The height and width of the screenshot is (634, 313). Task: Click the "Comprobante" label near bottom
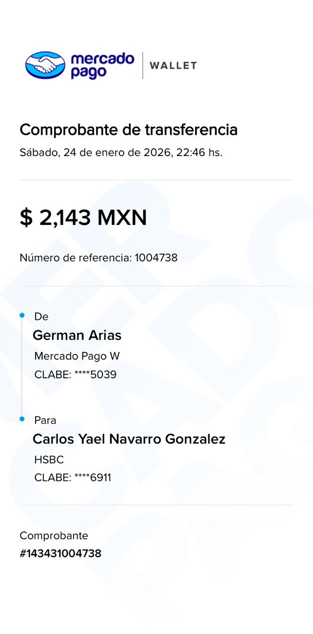[54, 536]
